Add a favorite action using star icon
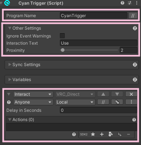141x145 pixels. click(93, 134)
